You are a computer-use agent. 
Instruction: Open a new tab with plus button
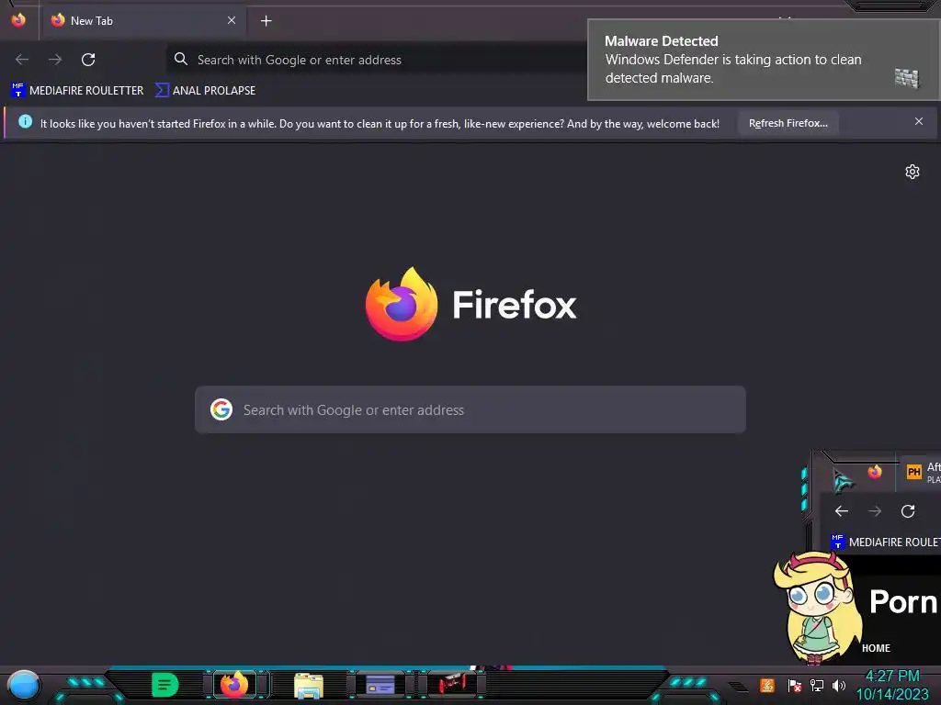[266, 21]
